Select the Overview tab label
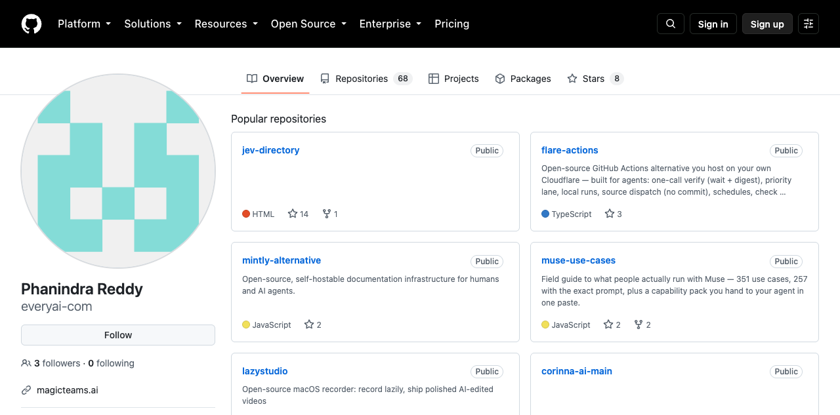The width and height of the screenshot is (840, 415). click(x=283, y=79)
